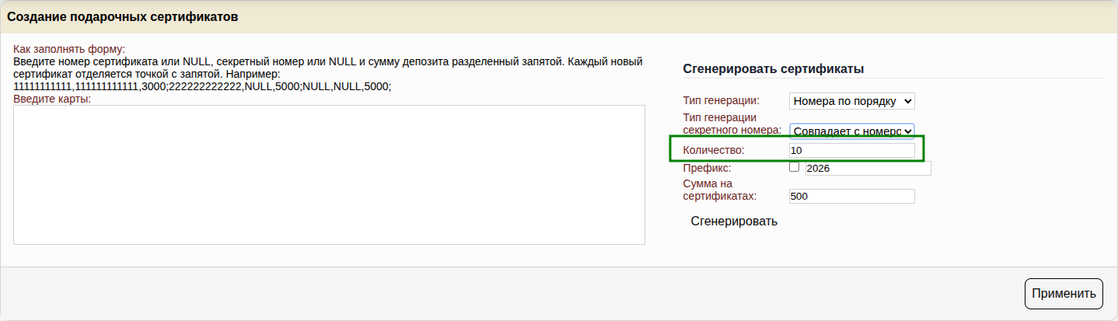
Task: Click inside the large cards text area
Action: (x=329, y=175)
